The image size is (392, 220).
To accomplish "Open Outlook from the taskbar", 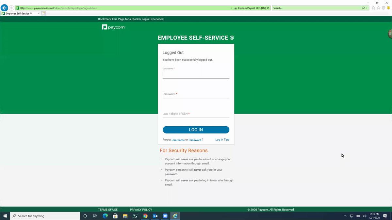I will click(x=155, y=216).
